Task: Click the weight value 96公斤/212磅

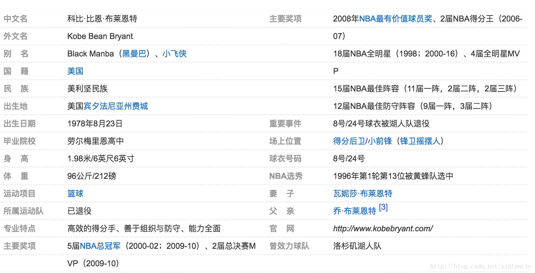Action: pos(92,176)
